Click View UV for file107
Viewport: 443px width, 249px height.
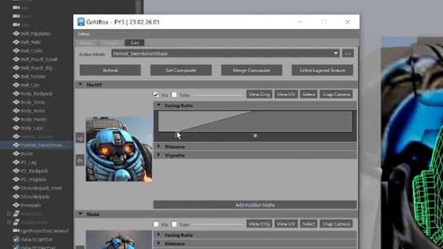click(x=286, y=95)
